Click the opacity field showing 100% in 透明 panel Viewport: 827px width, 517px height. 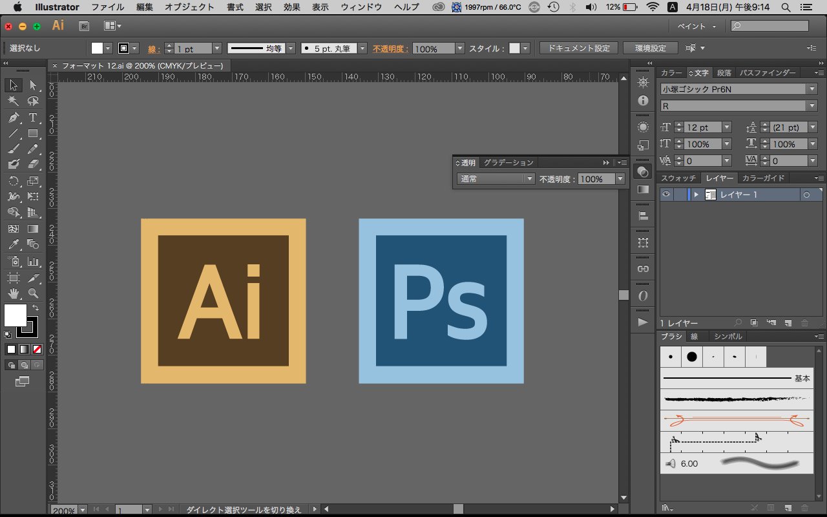point(596,179)
